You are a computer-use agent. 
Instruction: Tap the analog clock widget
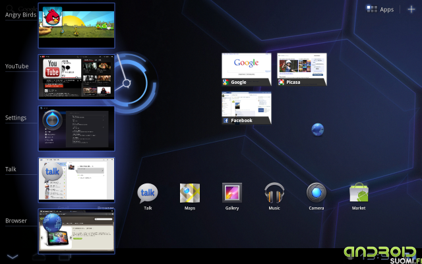(132, 83)
